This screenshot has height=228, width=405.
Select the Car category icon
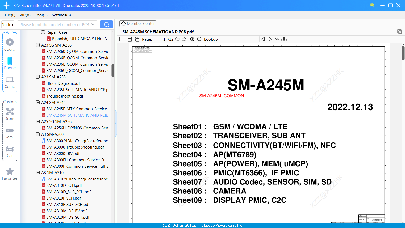(x=10, y=151)
